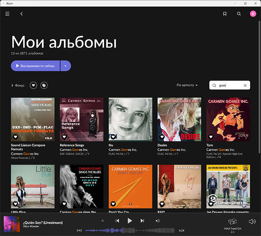
Task: Open the pink R profile avatar
Action: [x=253, y=14]
